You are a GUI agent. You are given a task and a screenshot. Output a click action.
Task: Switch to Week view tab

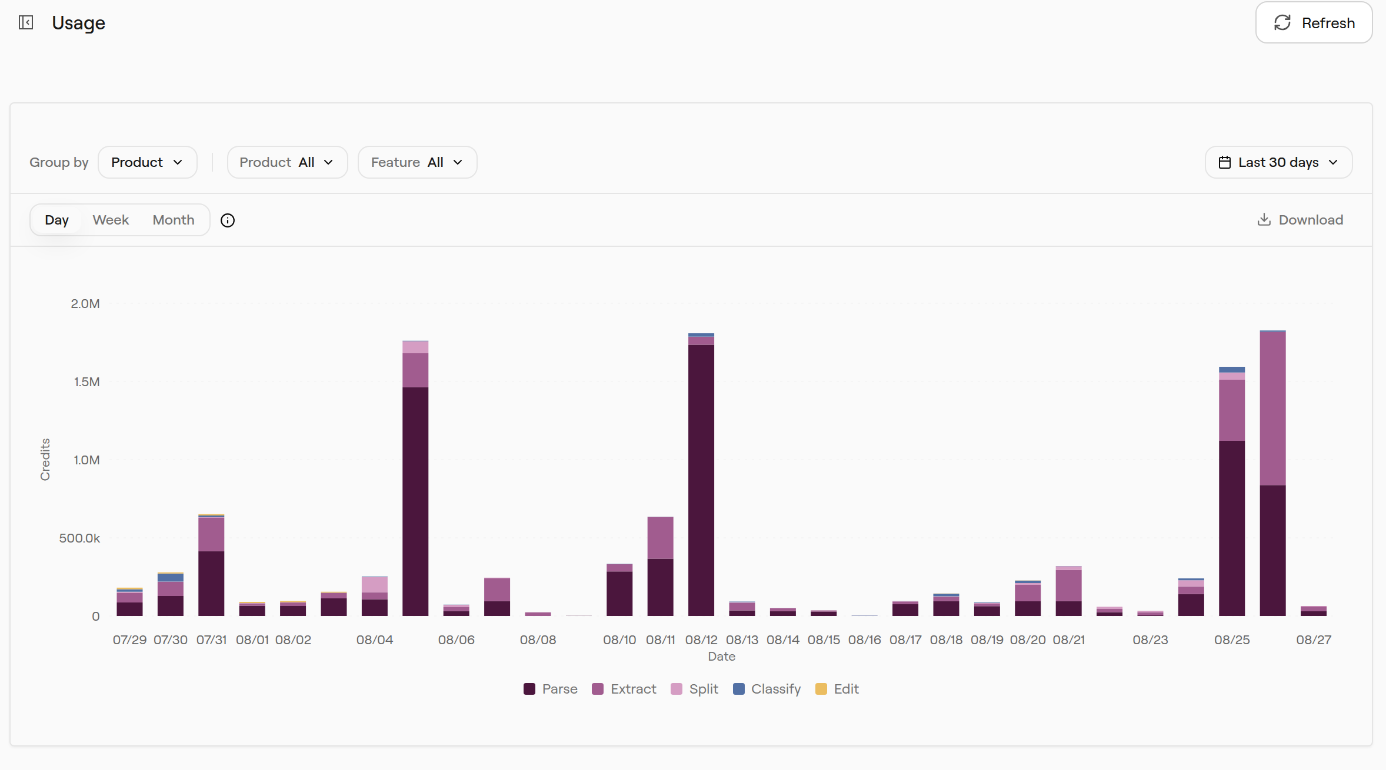pos(111,220)
